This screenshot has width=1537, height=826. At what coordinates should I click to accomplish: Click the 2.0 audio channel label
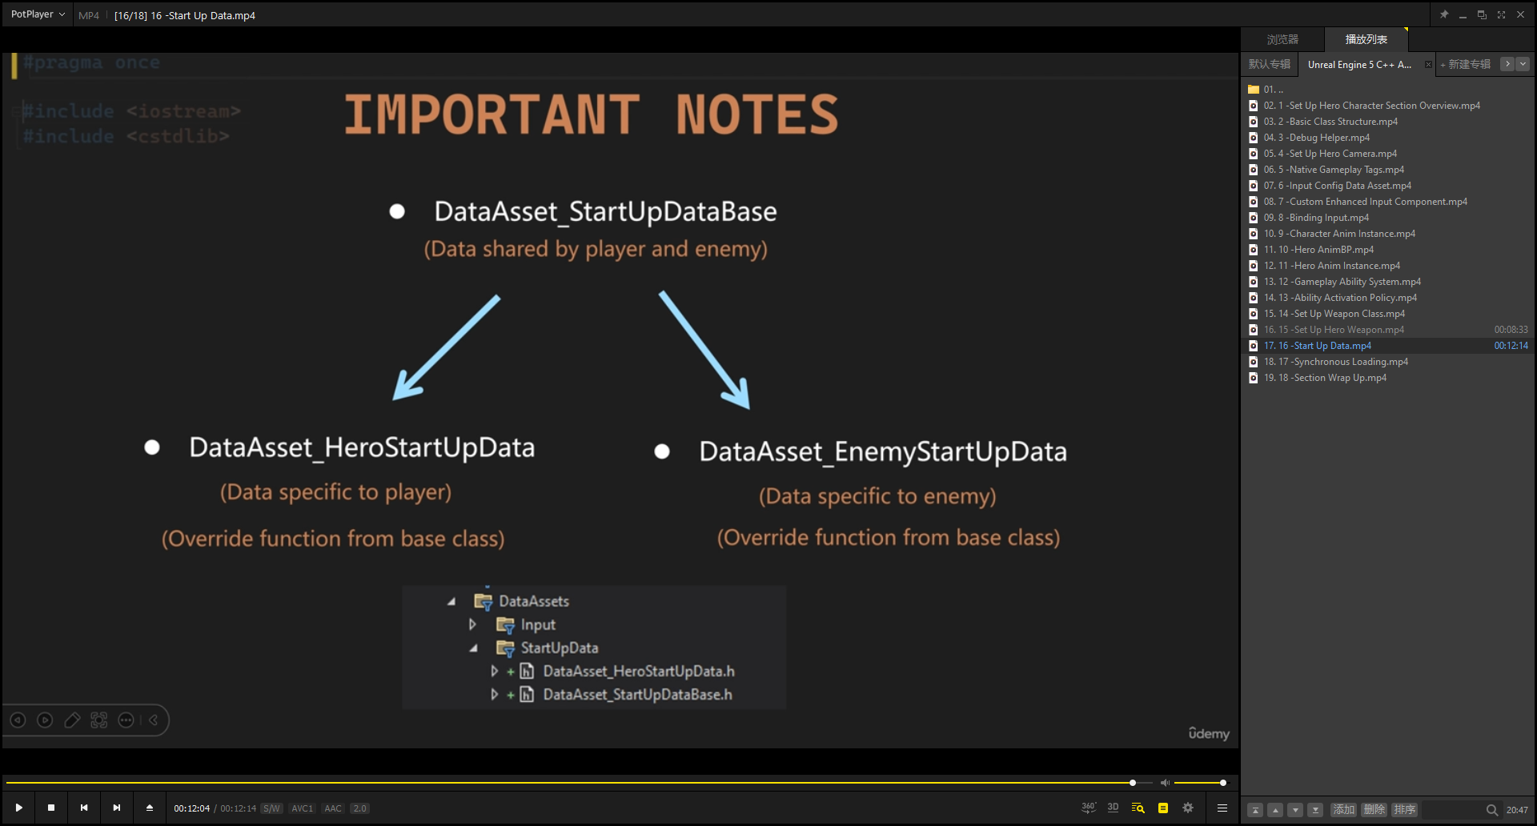click(359, 808)
